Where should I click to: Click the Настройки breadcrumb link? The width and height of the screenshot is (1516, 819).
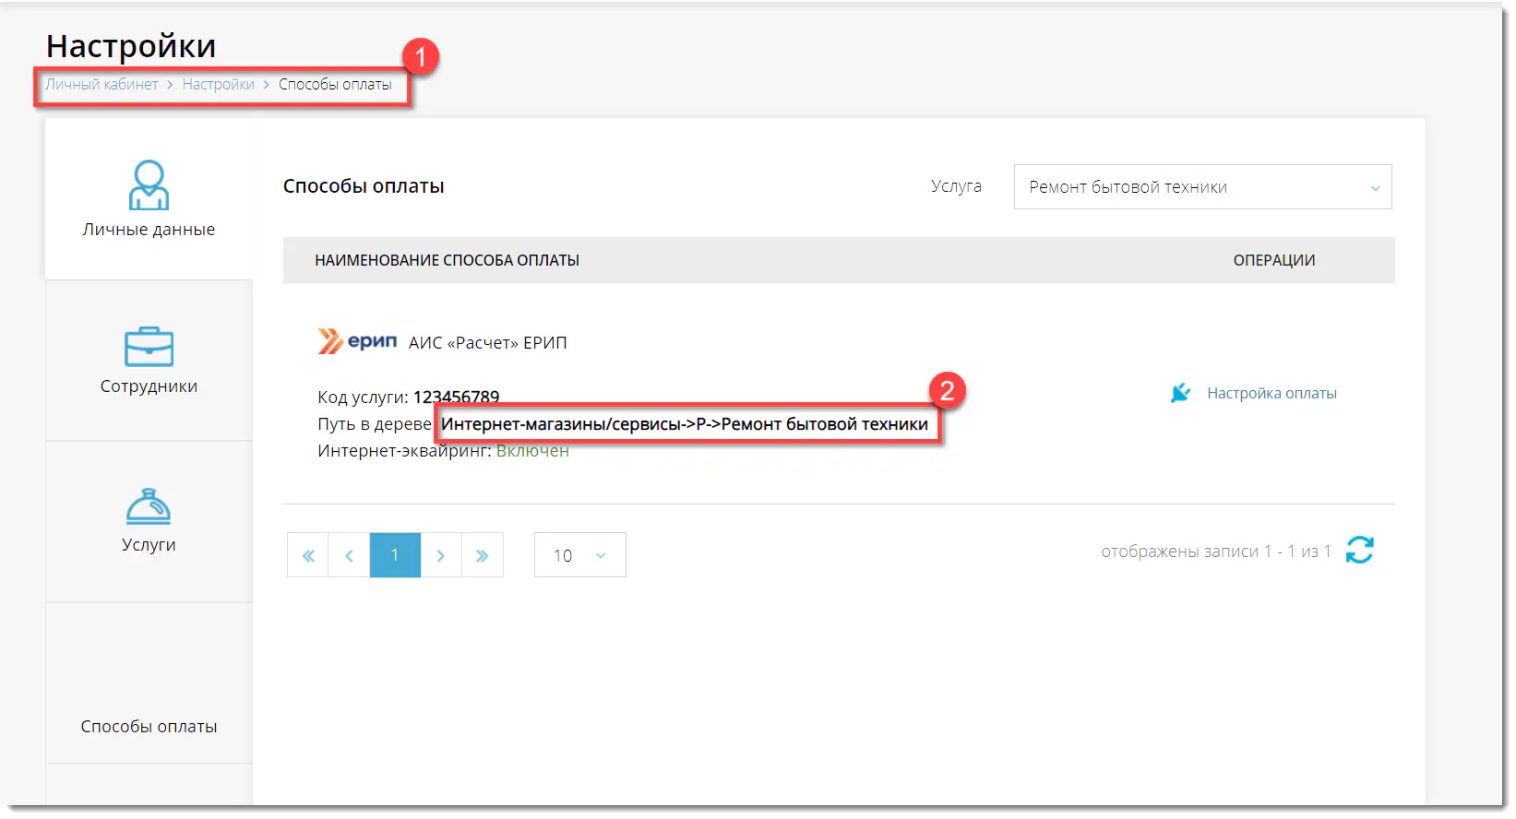[218, 85]
